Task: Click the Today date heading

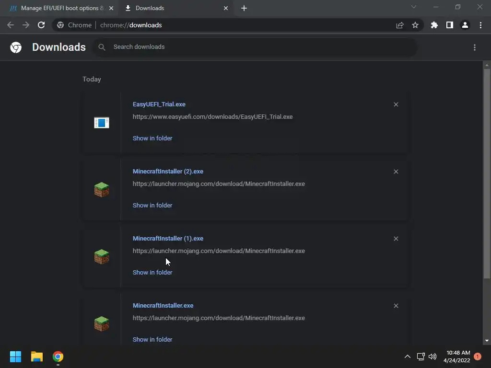Action: [x=92, y=79]
